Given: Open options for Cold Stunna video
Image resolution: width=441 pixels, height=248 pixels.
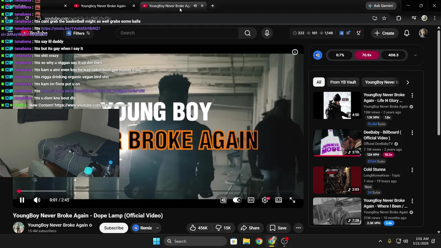Looking at the screenshot, I should coord(412,170).
